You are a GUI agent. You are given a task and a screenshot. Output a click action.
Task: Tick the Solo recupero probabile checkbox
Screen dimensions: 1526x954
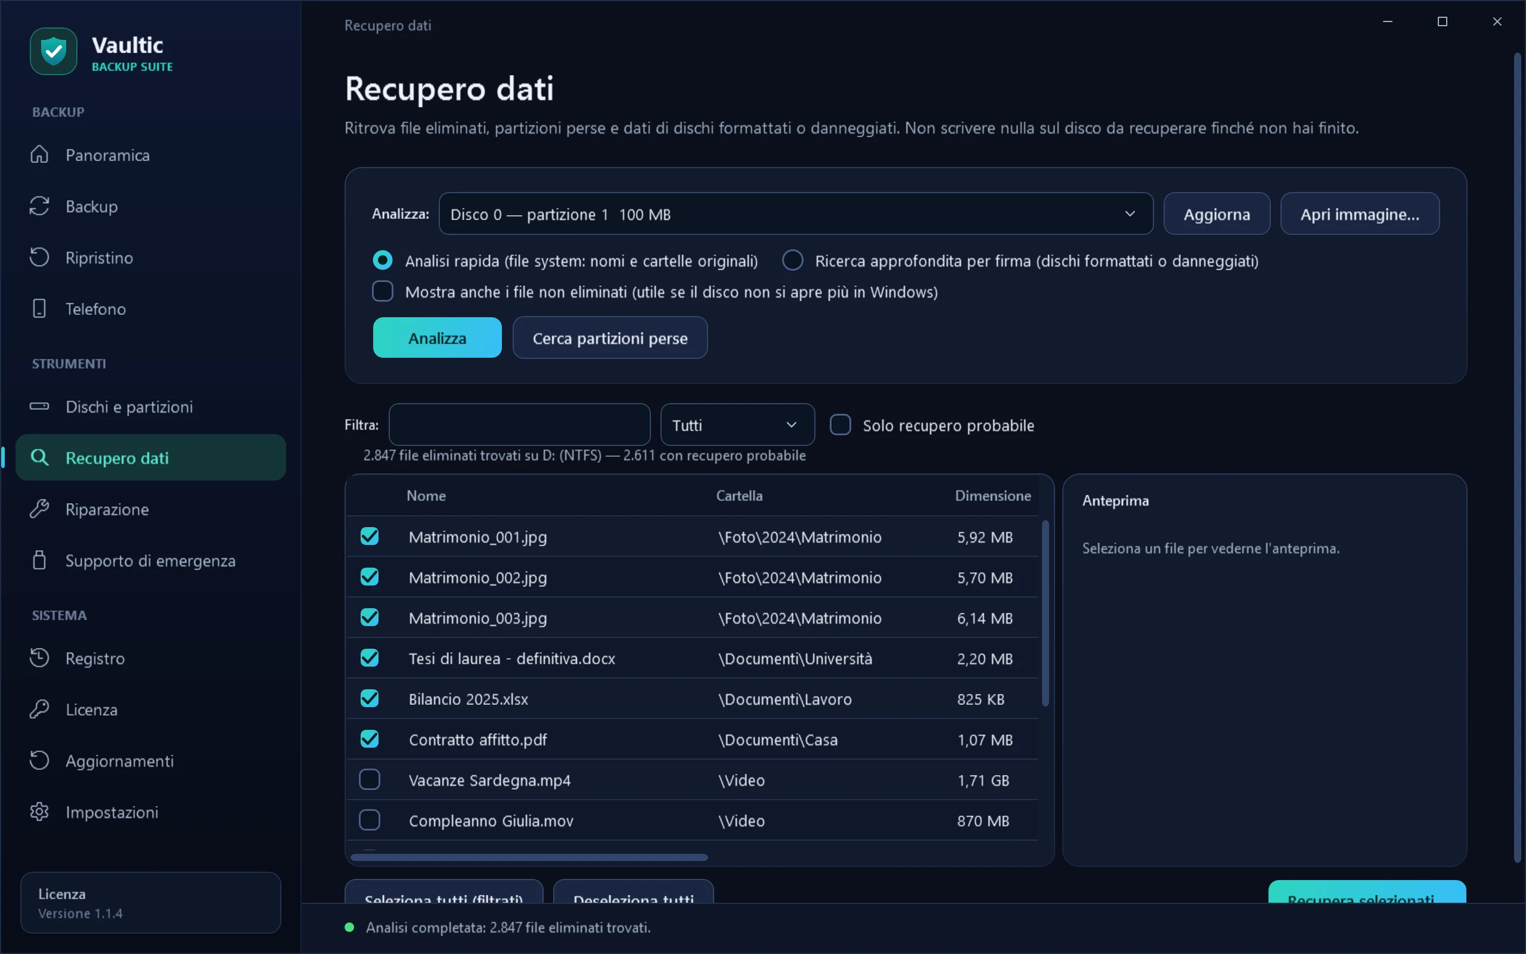point(840,425)
